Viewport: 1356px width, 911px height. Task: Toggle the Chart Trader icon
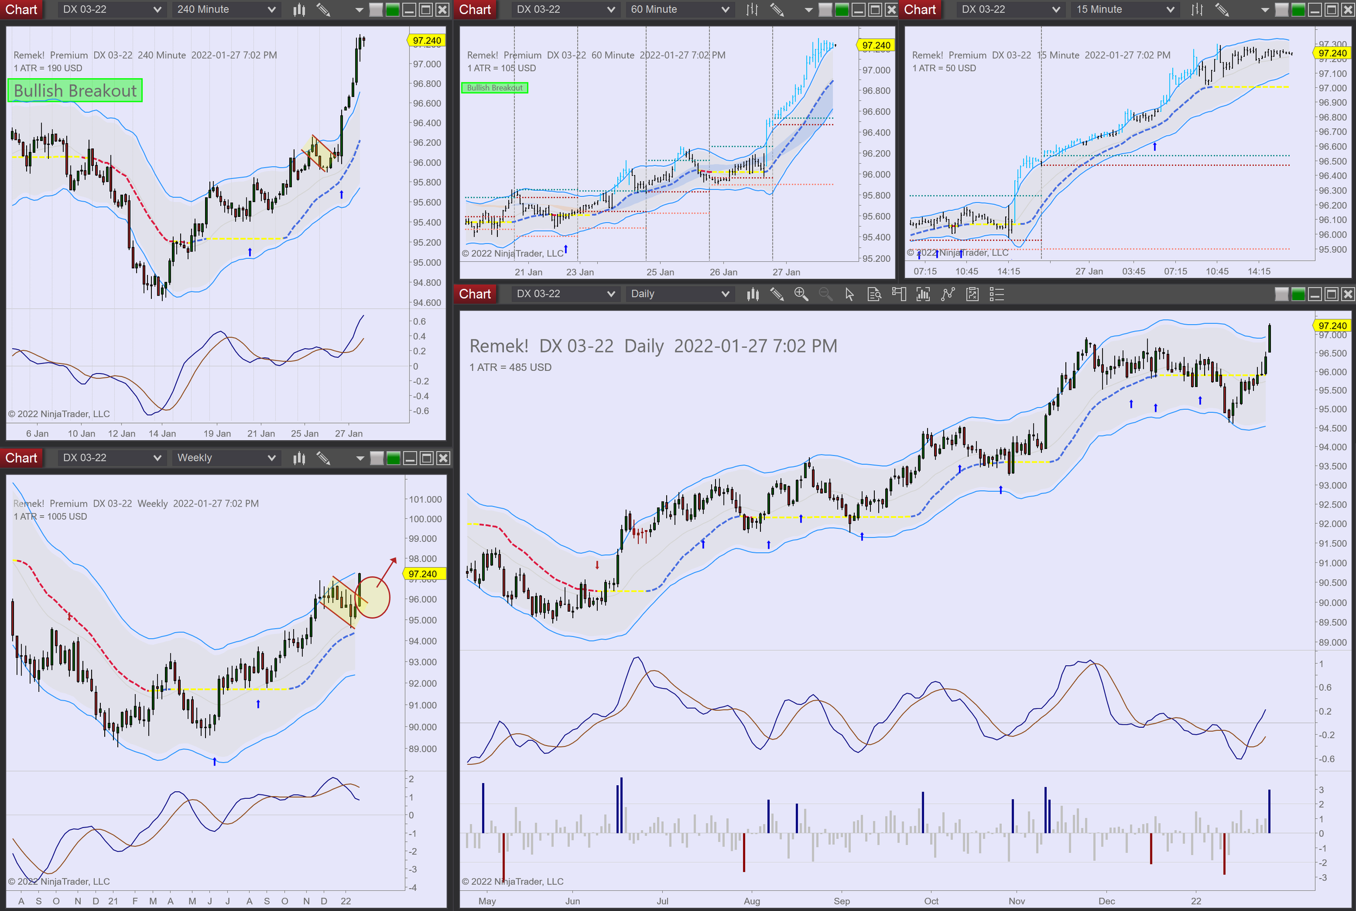click(x=899, y=294)
